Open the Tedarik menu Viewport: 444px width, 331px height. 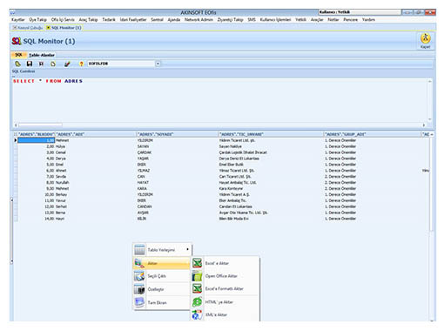[x=109, y=20]
